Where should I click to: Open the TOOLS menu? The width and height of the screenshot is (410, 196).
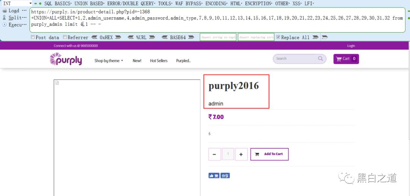click(164, 4)
